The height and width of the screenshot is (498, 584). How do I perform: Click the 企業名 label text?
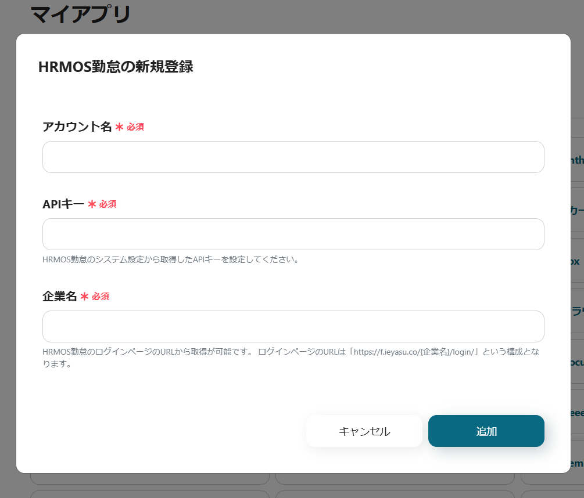click(x=60, y=297)
